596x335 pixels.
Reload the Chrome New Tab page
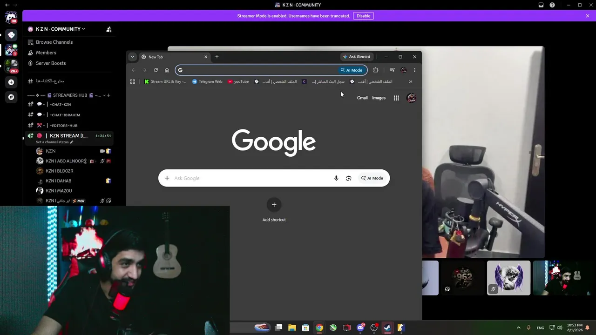[x=156, y=70]
